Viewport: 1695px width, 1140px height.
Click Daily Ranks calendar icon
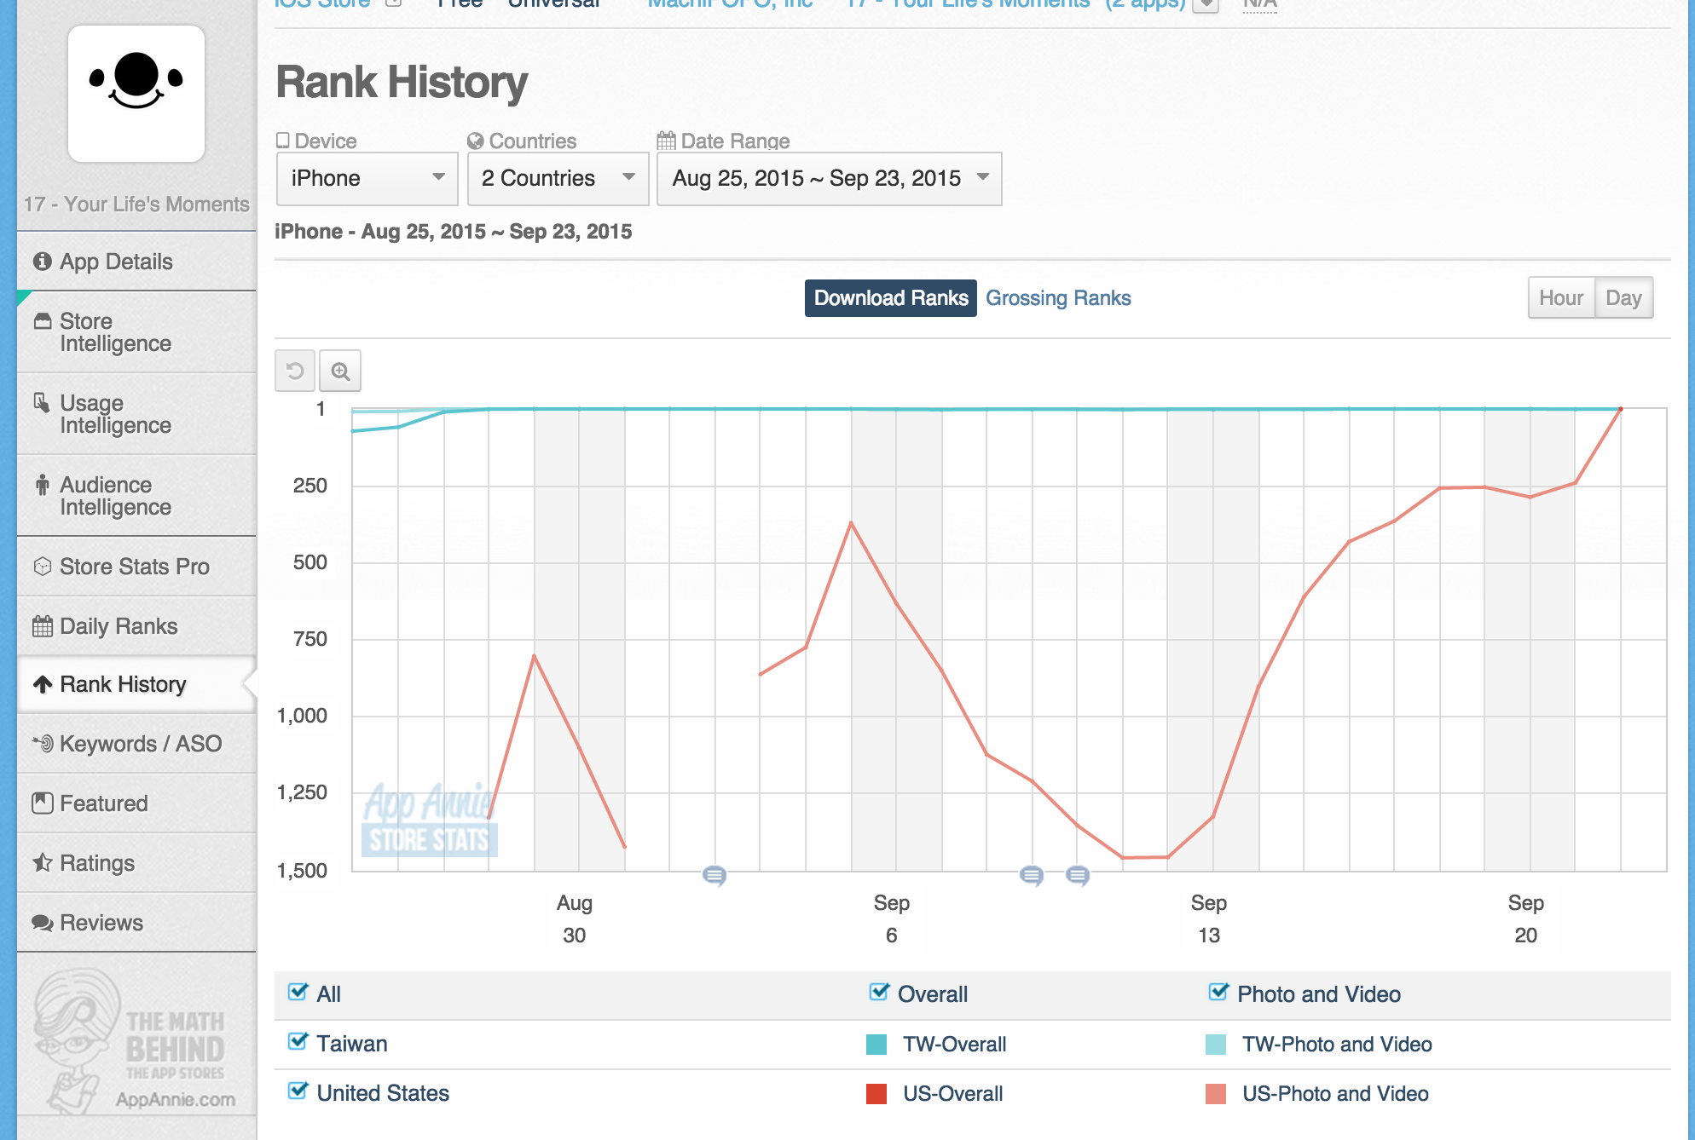42,626
